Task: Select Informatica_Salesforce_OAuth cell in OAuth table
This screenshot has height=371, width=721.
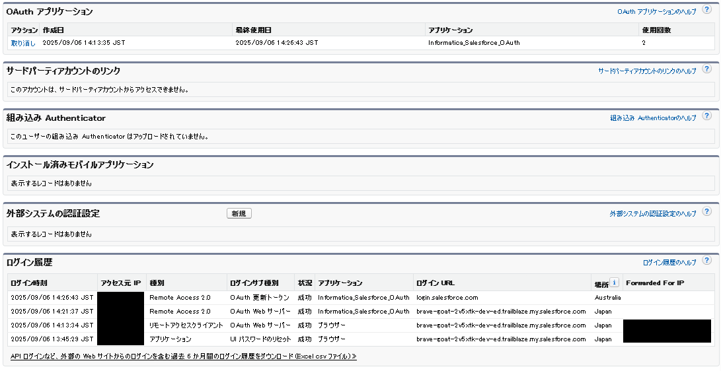Action: tap(474, 43)
